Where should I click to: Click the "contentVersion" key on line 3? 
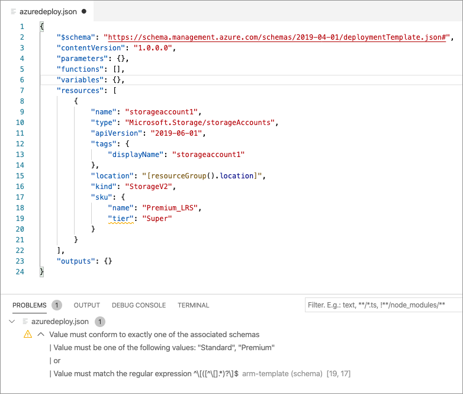click(x=91, y=48)
